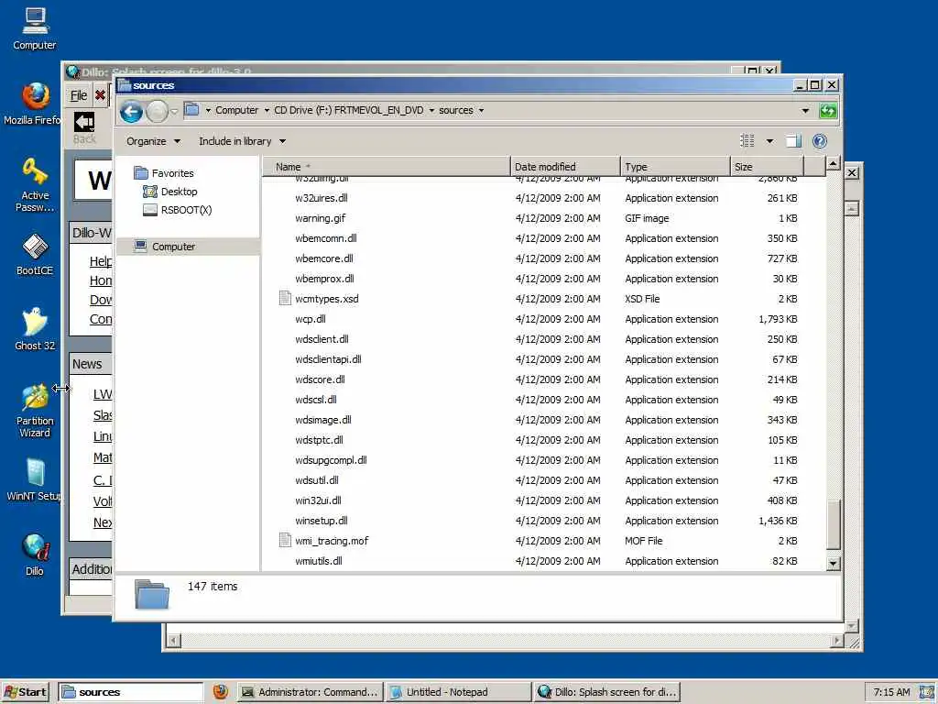Open the recent locations dropdown arrow
The height and width of the screenshot is (704, 938).
(174, 111)
